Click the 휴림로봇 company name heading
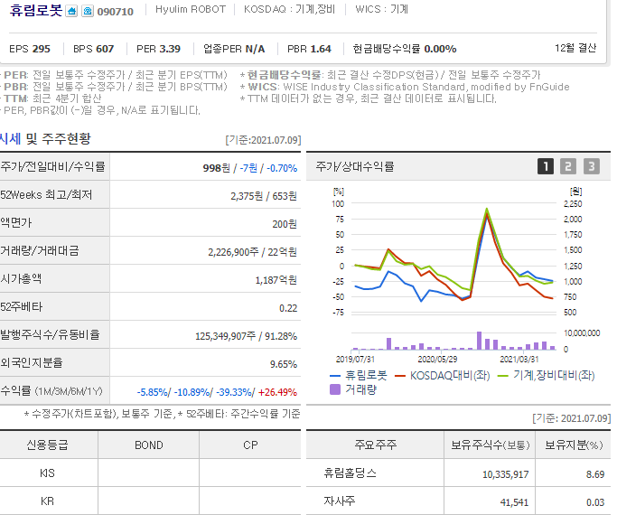 click(36, 10)
